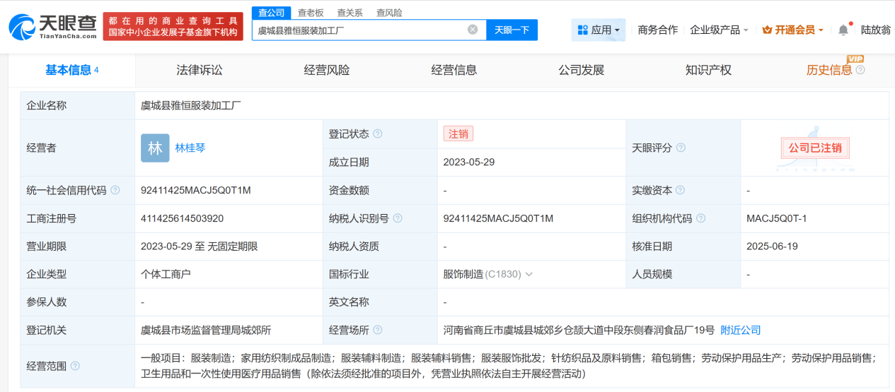Click help icon beside 组织机构代码
Image resolution: width=895 pixels, height=392 pixels.
point(701,219)
